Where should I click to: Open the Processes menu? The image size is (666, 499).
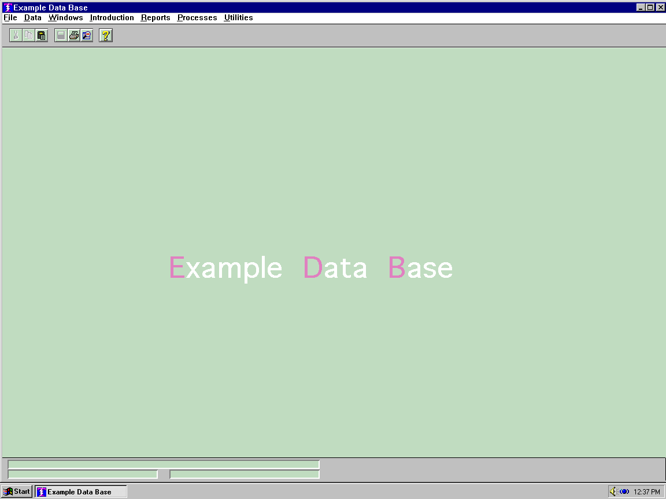pyautogui.click(x=197, y=17)
